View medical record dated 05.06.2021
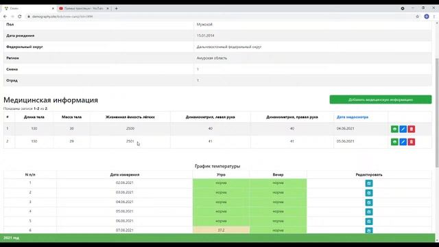Image resolution: width=439 pixels, height=247 pixels. click(x=394, y=142)
